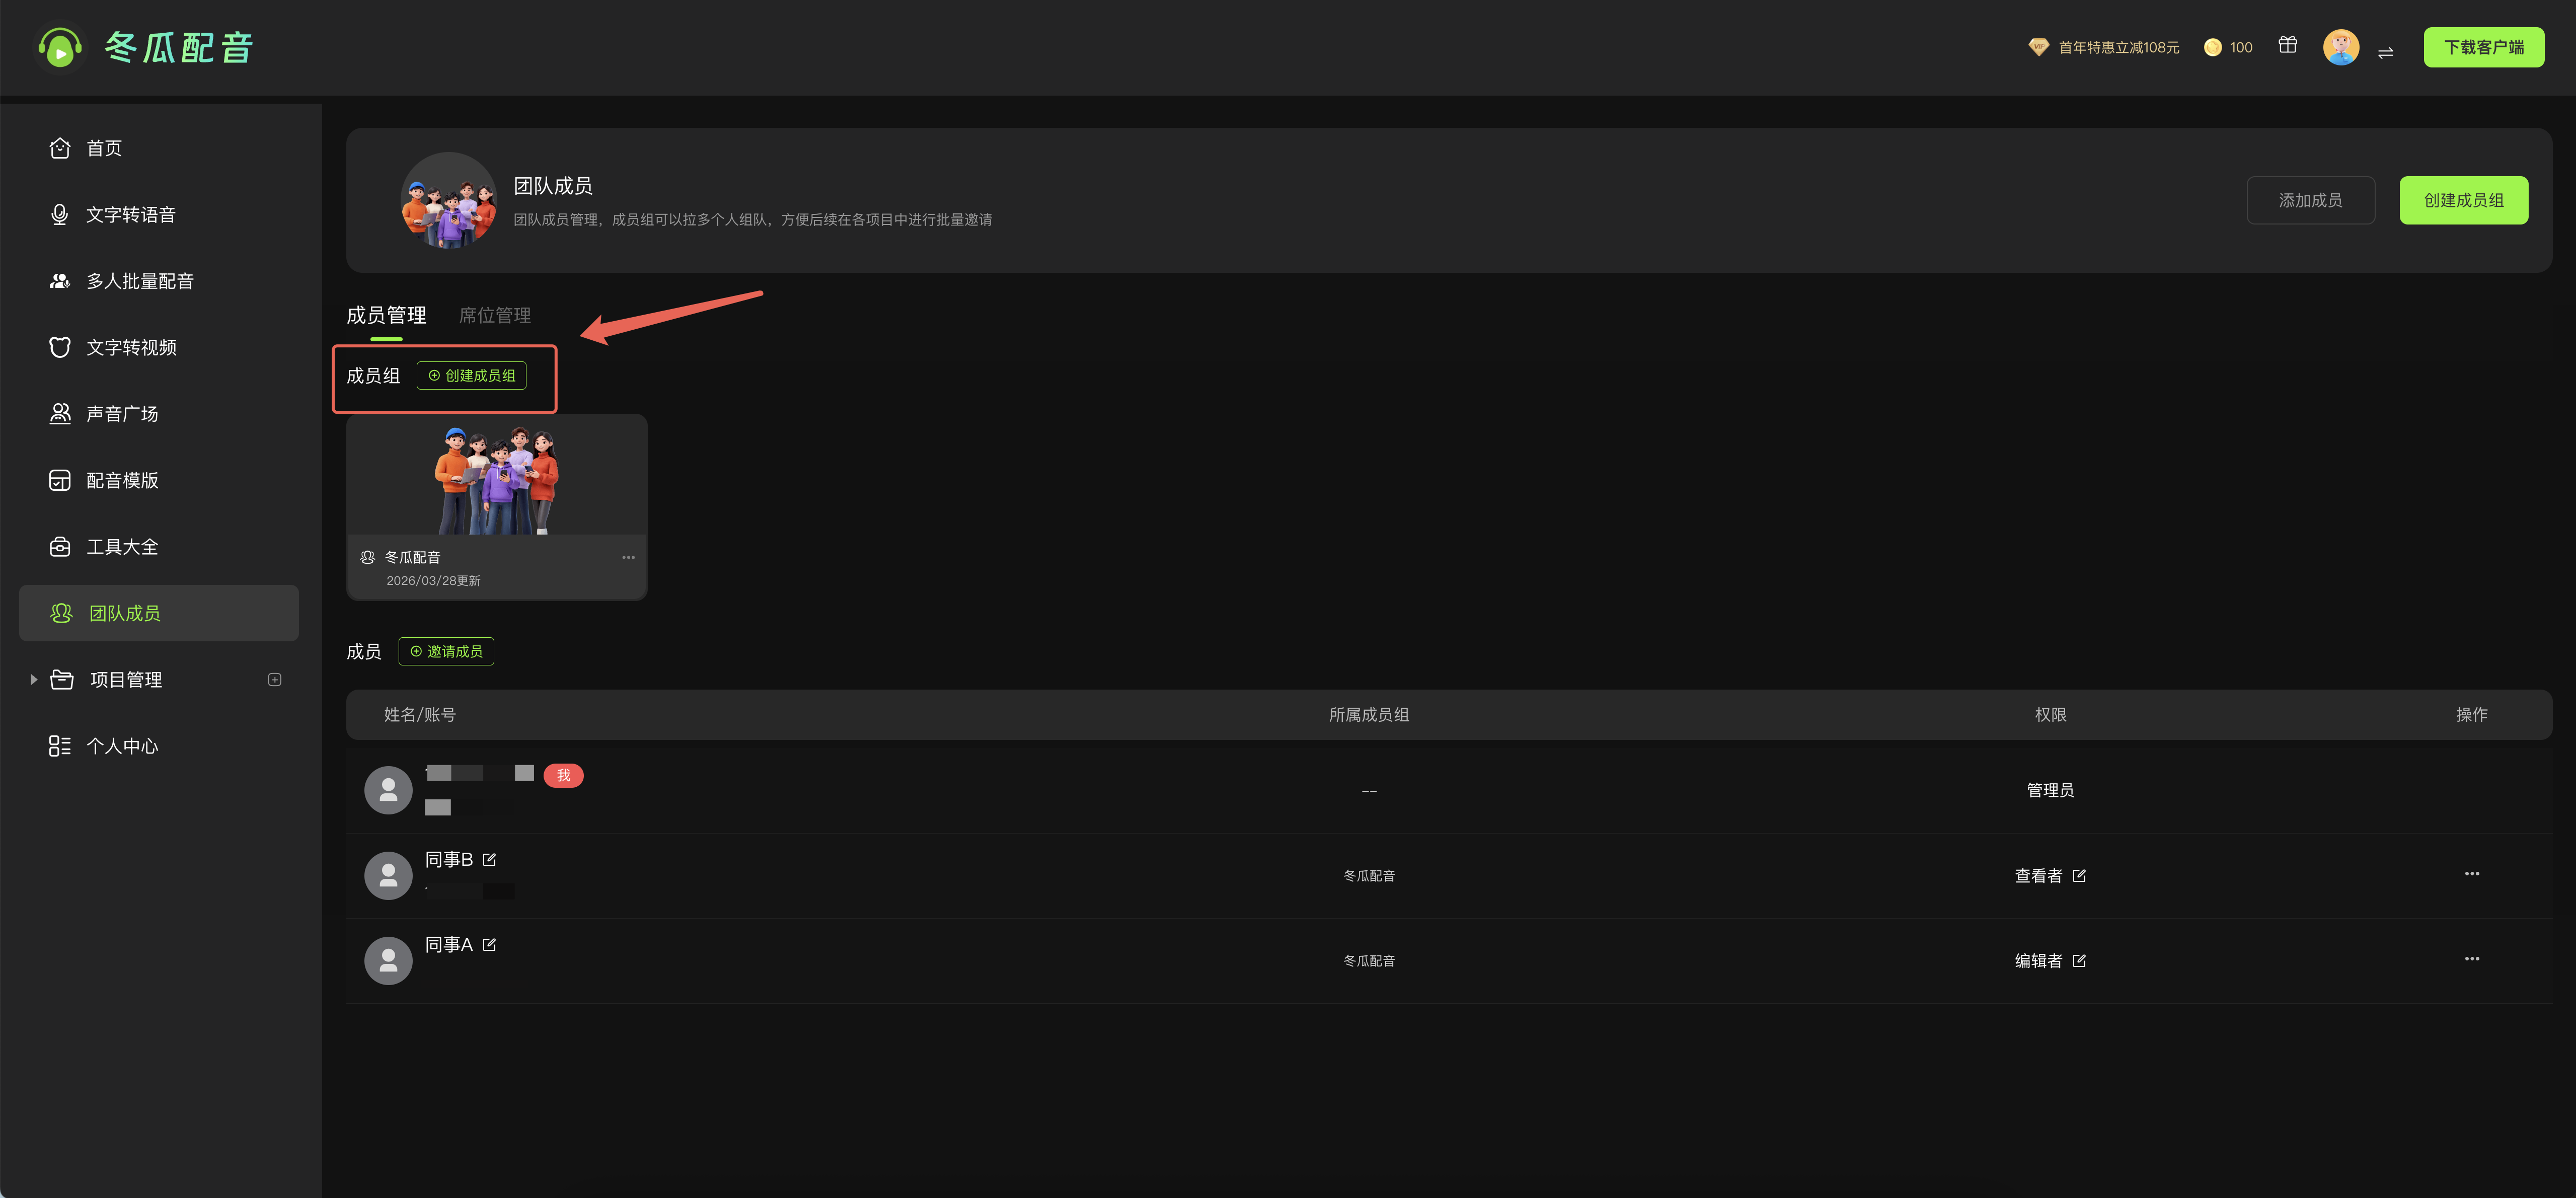Viewport: 2576px width, 1198px height.
Task: Edit the 编辑者 permission for 同事A
Action: click(2079, 961)
